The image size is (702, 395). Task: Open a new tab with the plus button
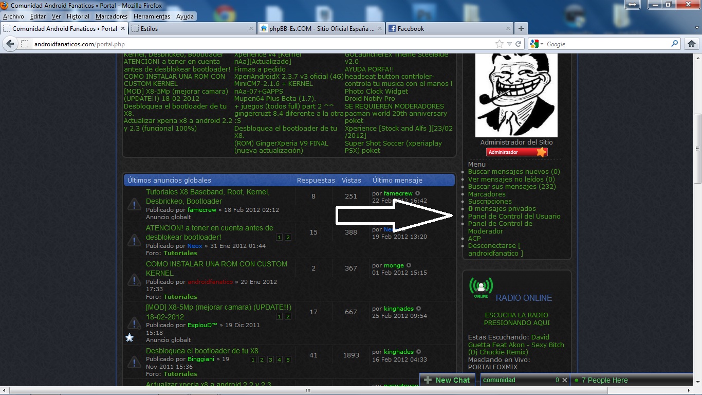[x=521, y=29]
